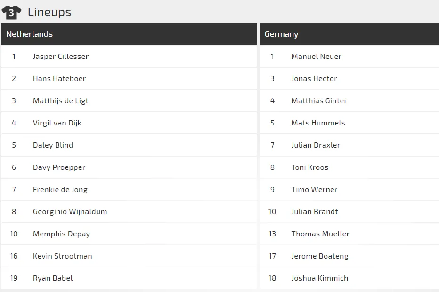
Task: Select Virgil van Dijk in lineup
Action: pos(57,123)
